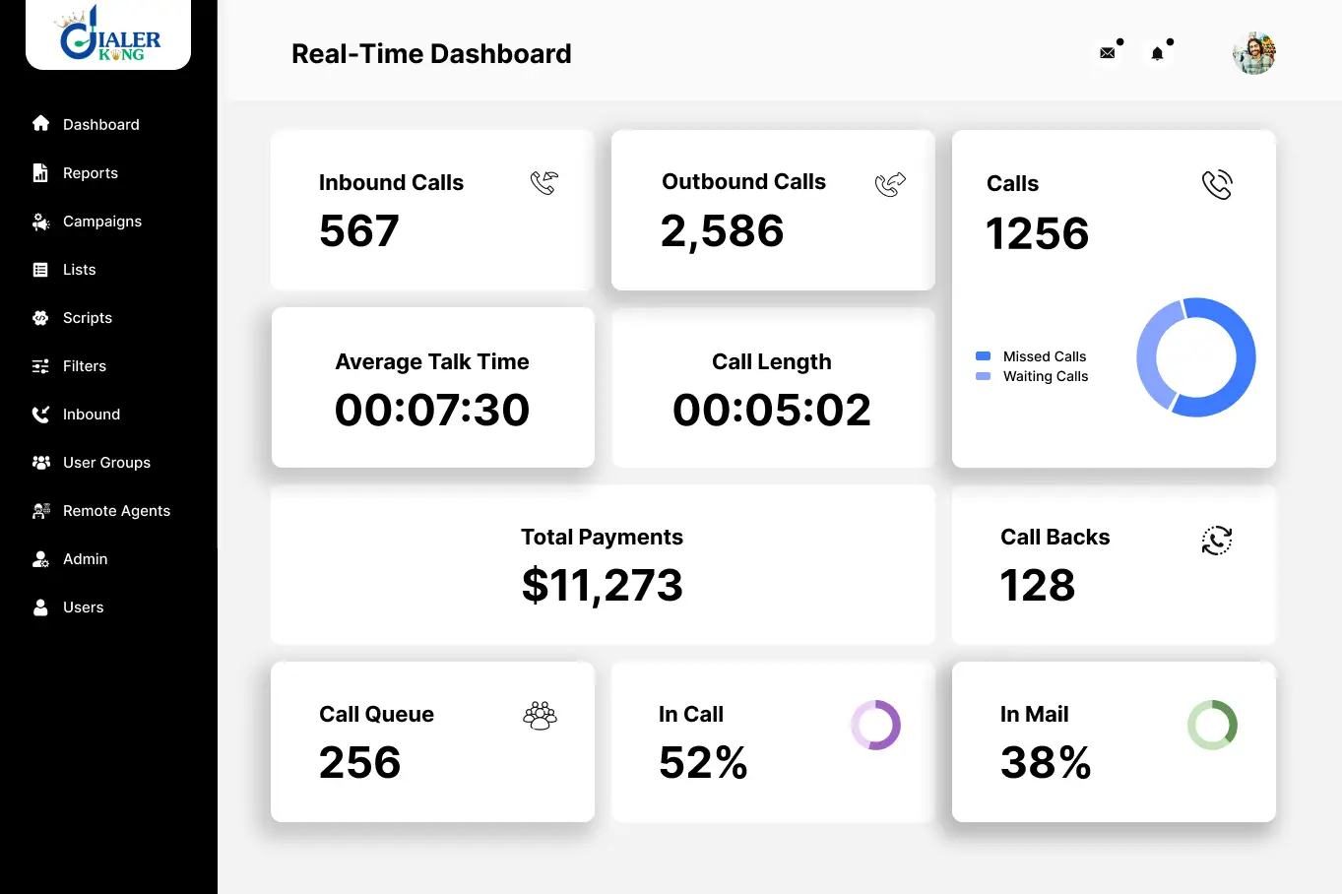
Task: Open the user profile avatar
Action: [1254, 53]
